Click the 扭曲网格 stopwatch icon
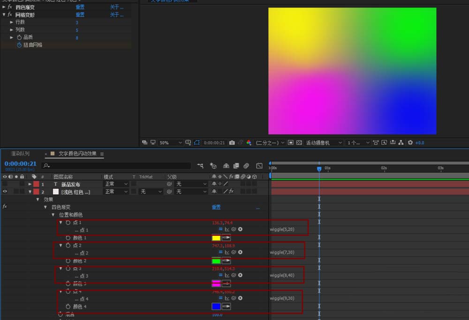The image size is (469, 320). 19,45
